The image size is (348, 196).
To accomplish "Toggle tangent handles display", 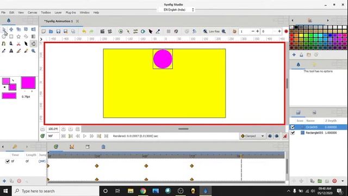I will pyautogui.click(x=135, y=32).
